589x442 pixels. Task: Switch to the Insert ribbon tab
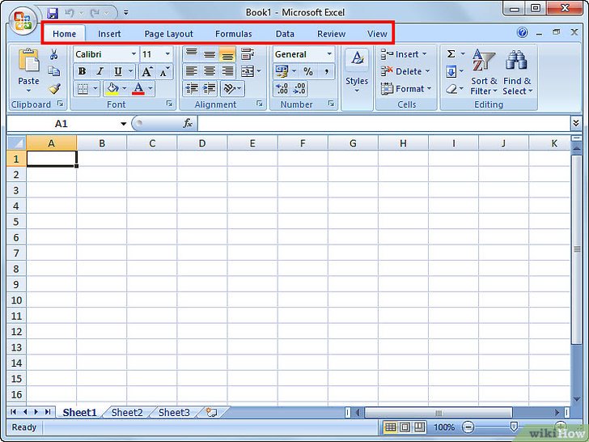[109, 34]
